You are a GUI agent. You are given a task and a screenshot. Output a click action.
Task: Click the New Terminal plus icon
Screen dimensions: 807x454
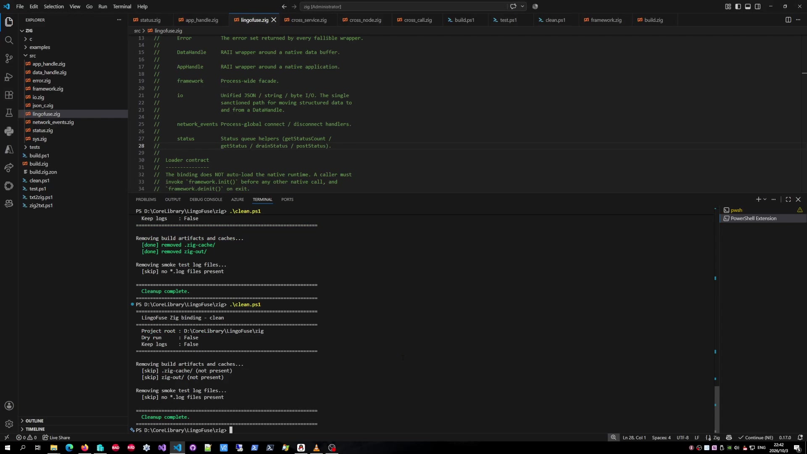[758, 199]
